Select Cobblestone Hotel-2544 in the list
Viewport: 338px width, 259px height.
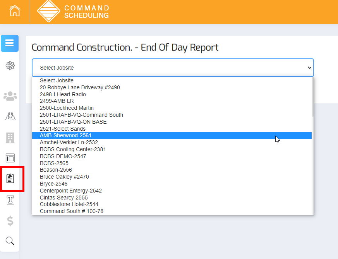[69, 204]
